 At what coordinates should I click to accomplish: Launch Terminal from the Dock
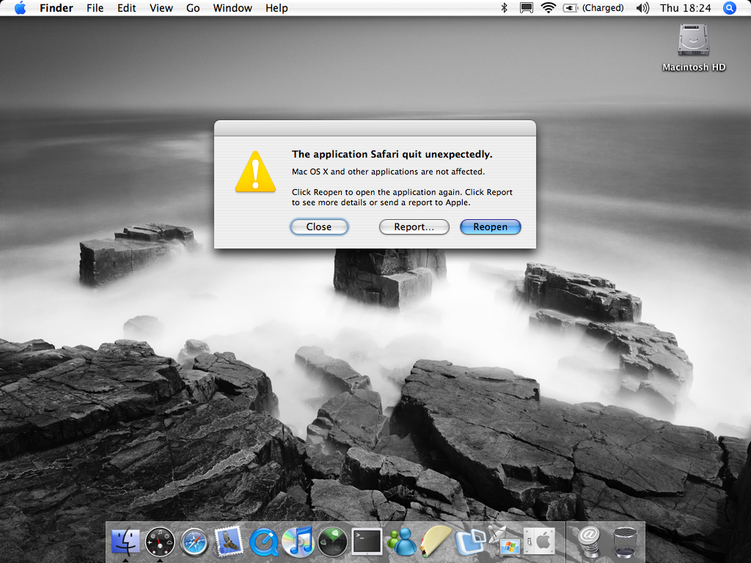[x=367, y=542]
